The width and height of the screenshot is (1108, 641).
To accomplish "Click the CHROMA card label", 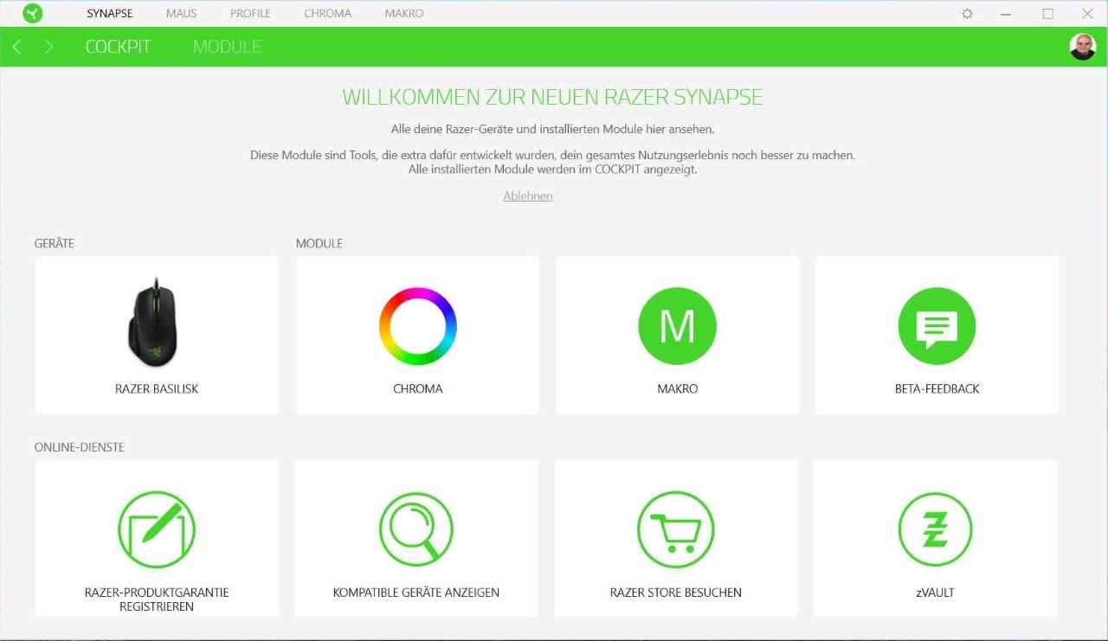I will pos(418,389).
